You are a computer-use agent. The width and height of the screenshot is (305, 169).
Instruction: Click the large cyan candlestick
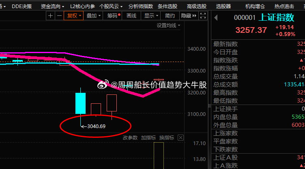(81, 103)
